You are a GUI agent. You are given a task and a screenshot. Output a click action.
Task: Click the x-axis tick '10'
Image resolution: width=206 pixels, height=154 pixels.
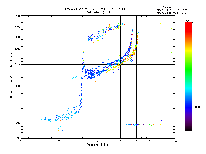149,141
